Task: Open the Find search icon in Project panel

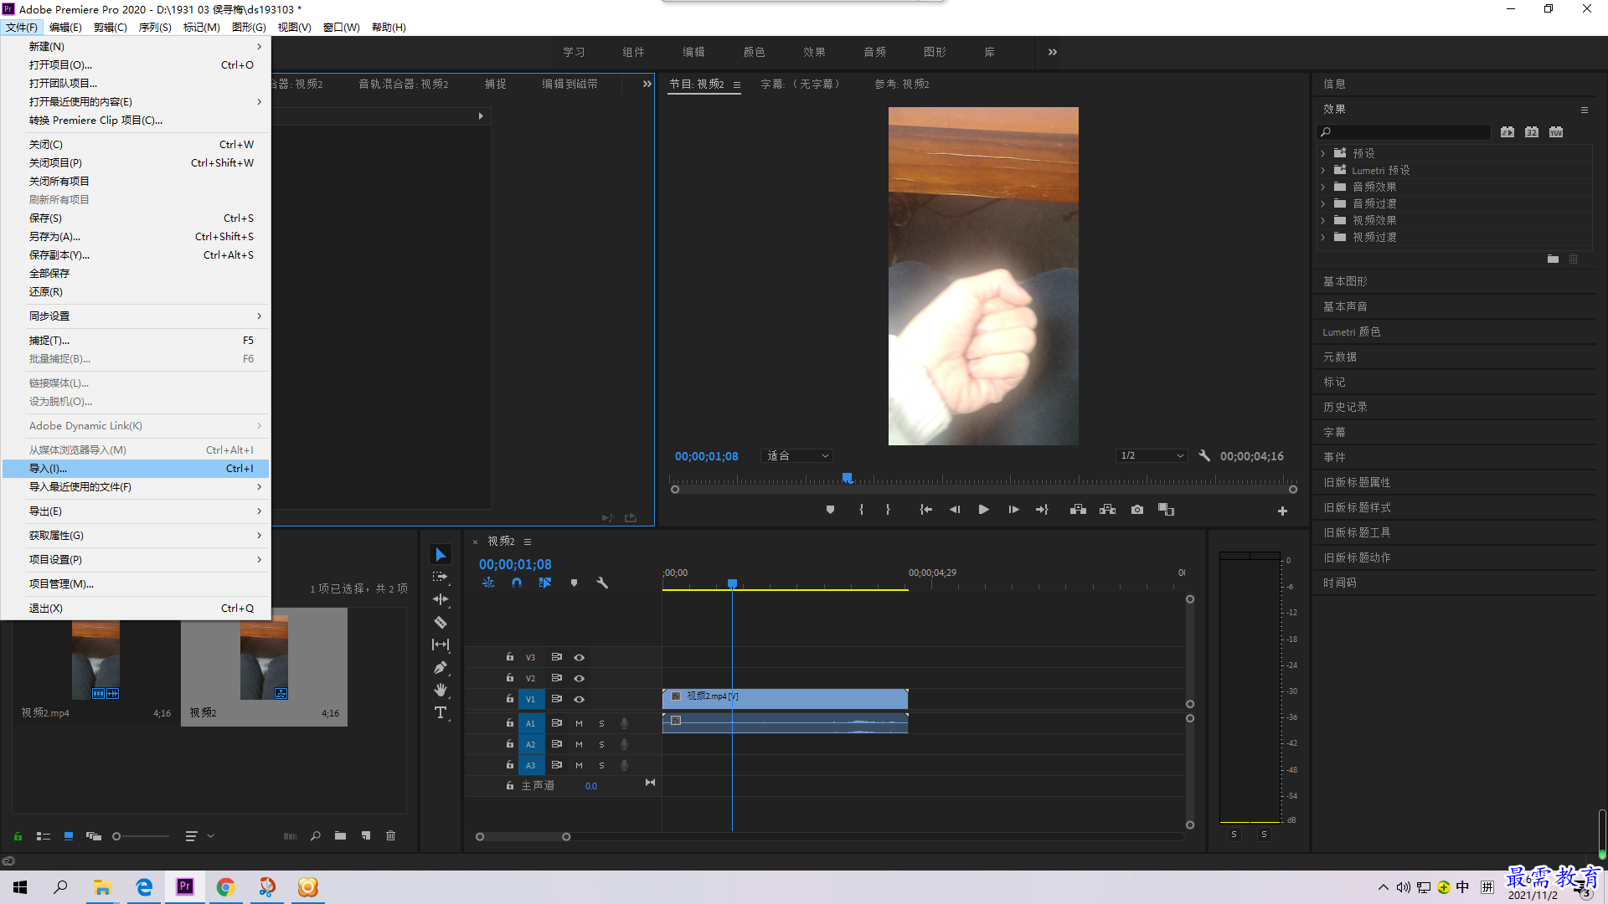Action: coord(316,835)
